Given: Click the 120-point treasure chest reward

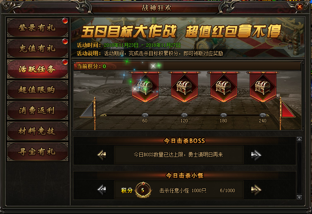Looking at the screenshot, I should (184, 87).
